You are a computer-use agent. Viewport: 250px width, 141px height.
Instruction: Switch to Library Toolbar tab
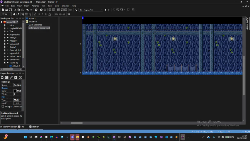(x=8, y=127)
